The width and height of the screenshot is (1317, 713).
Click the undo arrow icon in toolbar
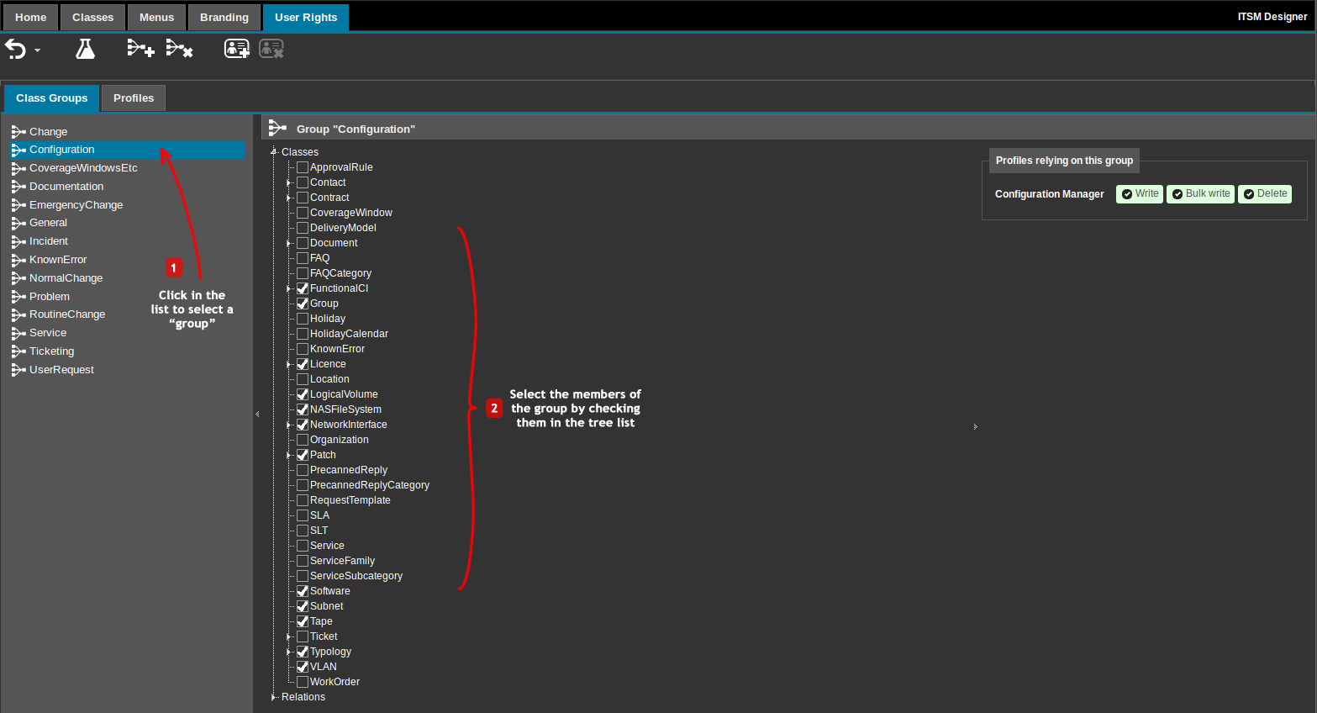(x=15, y=50)
